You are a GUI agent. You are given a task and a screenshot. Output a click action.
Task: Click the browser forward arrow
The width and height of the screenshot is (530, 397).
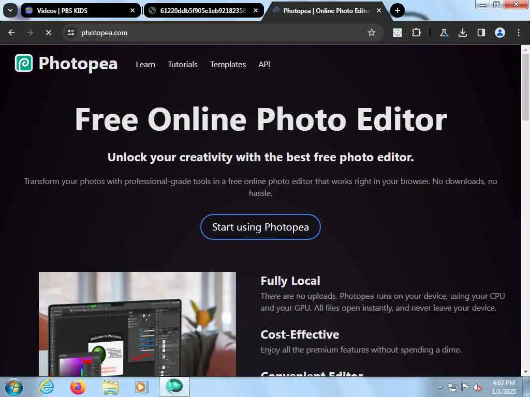pos(30,33)
